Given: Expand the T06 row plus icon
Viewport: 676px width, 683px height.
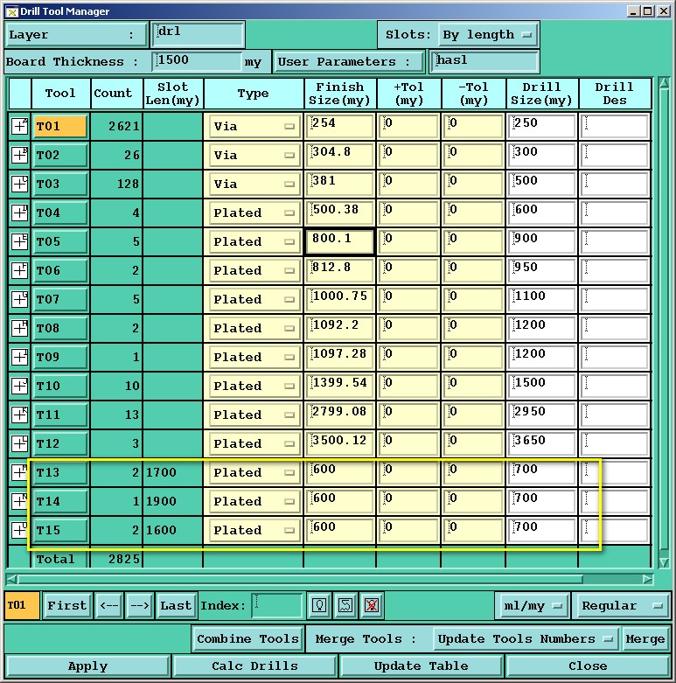Looking at the screenshot, I should coord(19,270).
